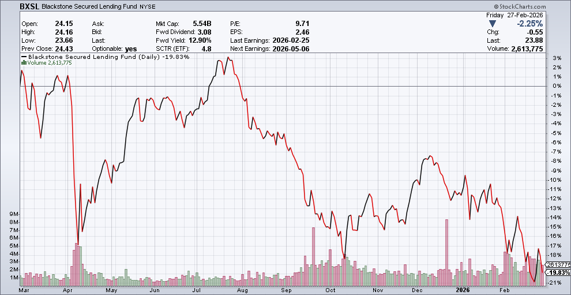571x295 pixels.
Task: Click the 0% label on the right axis
Action: 557,86
